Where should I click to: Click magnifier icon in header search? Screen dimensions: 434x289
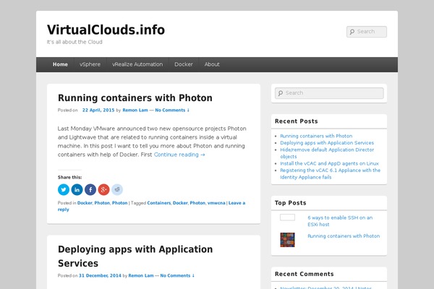coord(352,32)
